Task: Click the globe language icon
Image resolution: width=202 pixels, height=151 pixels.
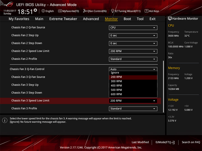Action: tap(43, 11)
